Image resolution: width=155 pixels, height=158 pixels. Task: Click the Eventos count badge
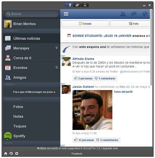tap(57, 68)
